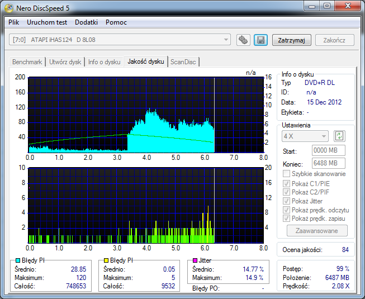Open the Pomoc menu
365x299 pixels.
pos(116,22)
